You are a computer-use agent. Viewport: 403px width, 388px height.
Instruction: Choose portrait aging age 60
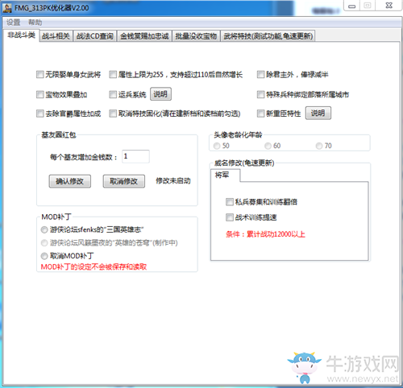[x=268, y=146]
